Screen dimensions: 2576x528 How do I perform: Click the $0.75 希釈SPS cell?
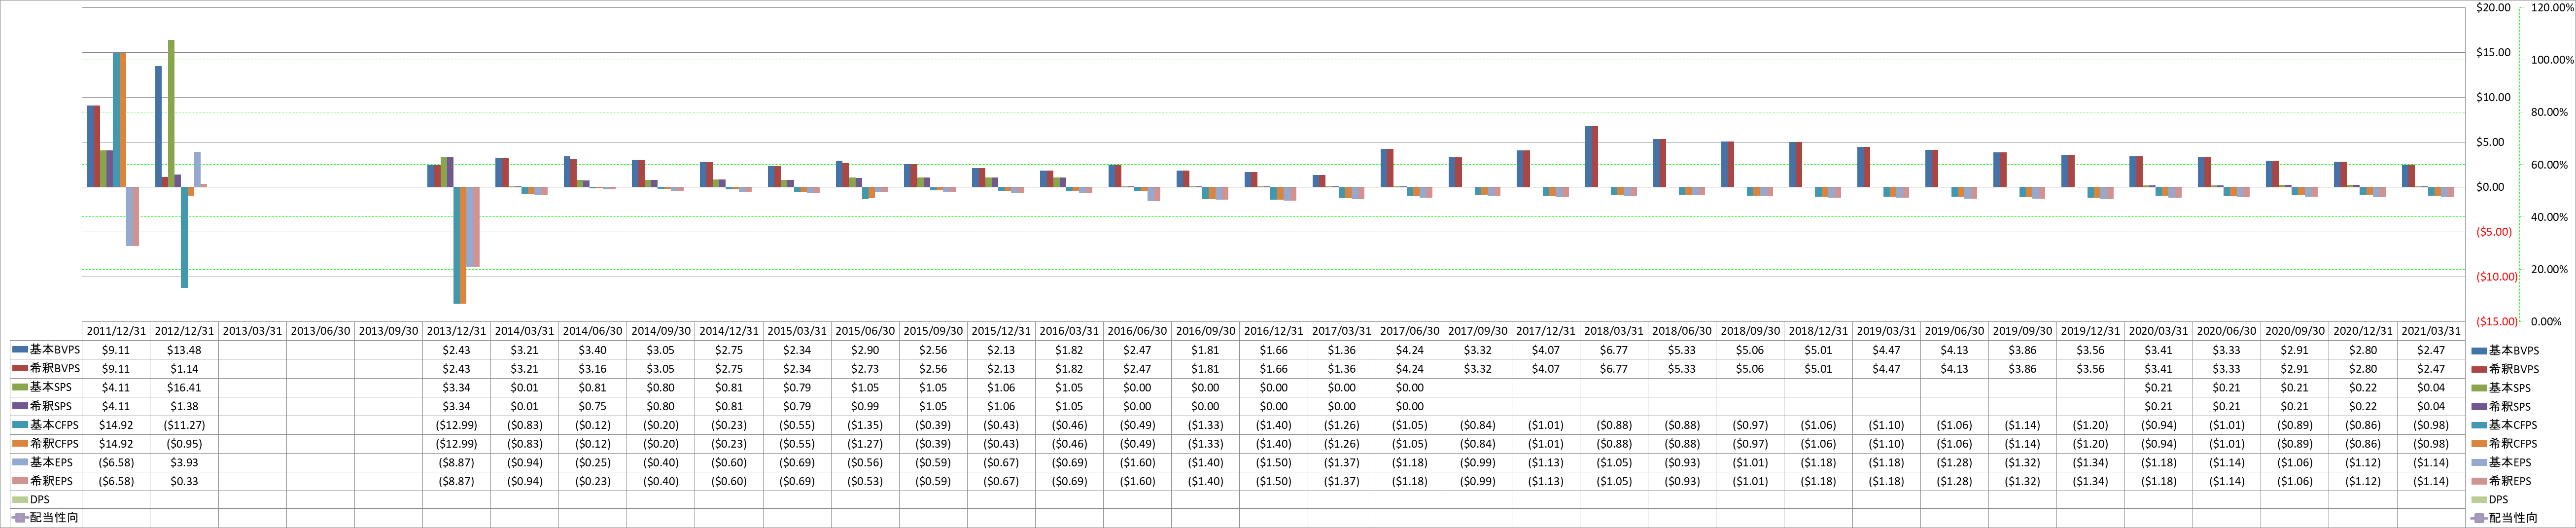pyautogui.click(x=592, y=407)
